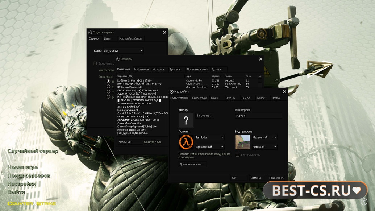This screenshot has width=375, height=211.
Task: Click the server list scroll-up arrow
Action: (x=260, y=76)
